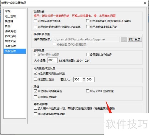The width and height of the screenshot is (149, 135).
Task: Uncheck 自动启用网站兼容性 checkbox
Action: click(x=35, y=91)
